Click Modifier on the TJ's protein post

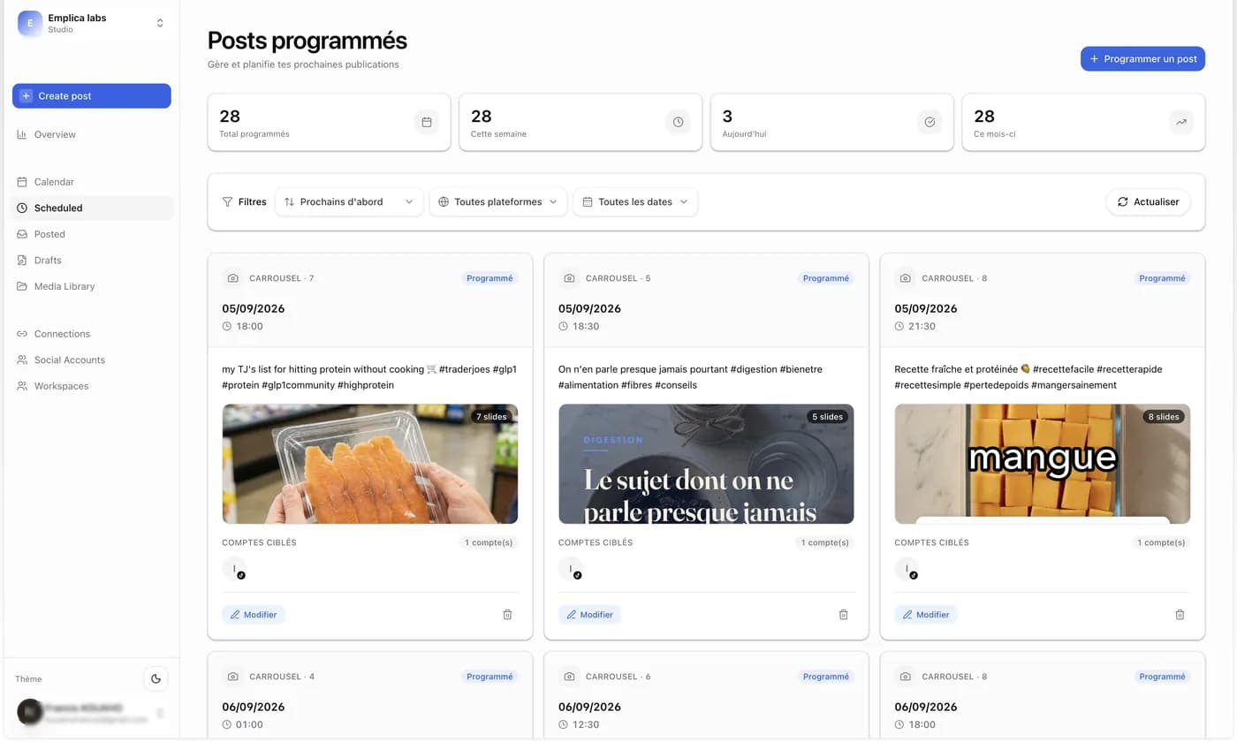click(254, 614)
